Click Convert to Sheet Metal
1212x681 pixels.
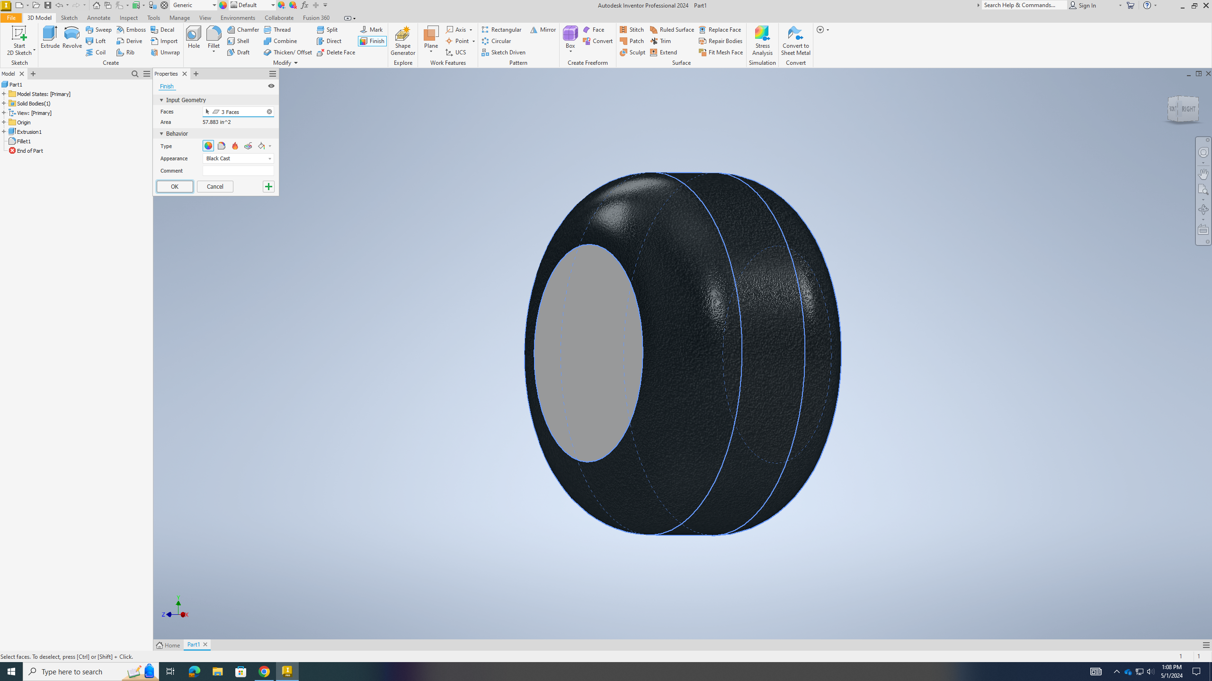(795, 41)
